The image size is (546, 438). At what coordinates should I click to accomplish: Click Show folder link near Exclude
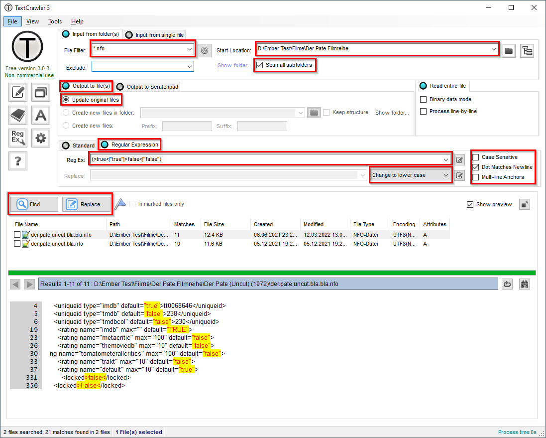pyautogui.click(x=234, y=66)
